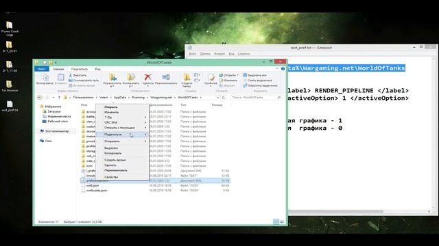Collapse the ribbon with the chevron arrow
Viewport: 439px width, 246px height.
pyautogui.click(x=277, y=68)
